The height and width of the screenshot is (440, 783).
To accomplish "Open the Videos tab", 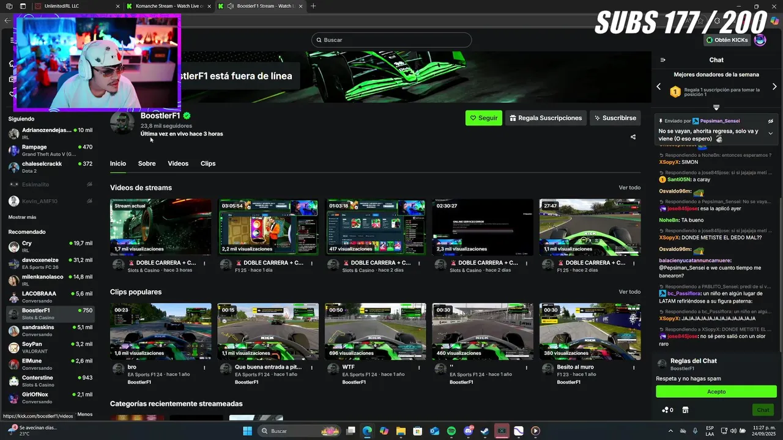I will (178, 164).
